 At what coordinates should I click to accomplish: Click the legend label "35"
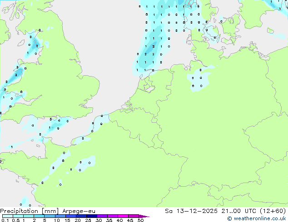point(109,220)
